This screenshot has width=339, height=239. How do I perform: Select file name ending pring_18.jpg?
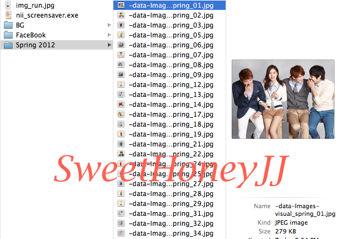coord(171,124)
